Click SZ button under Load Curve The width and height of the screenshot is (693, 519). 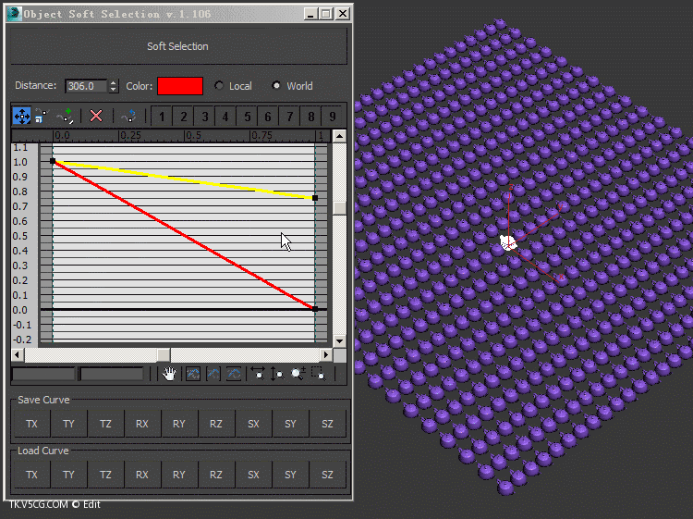pyautogui.click(x=327, y=475)
